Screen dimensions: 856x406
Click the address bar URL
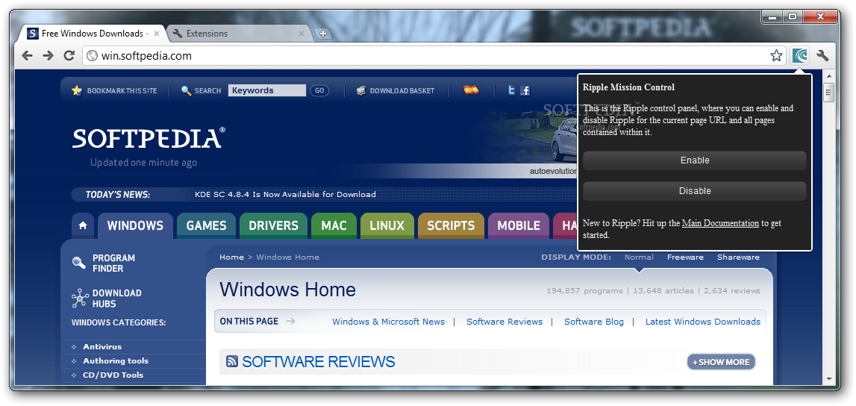pos(146,56)
